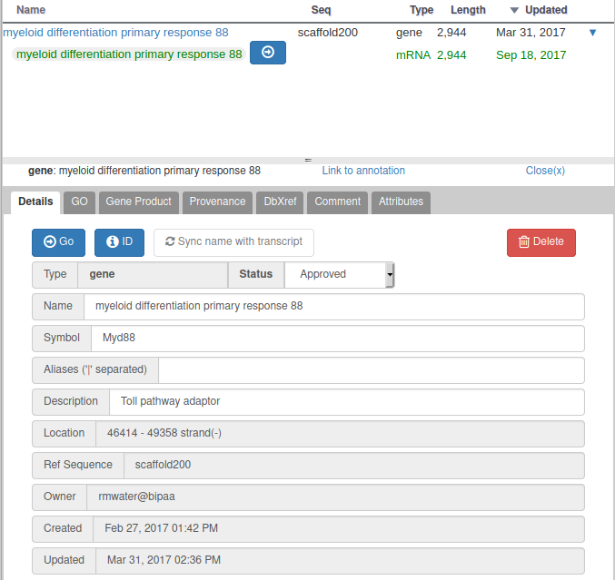Select the gene row link in the table

click(x=115, y=33)
